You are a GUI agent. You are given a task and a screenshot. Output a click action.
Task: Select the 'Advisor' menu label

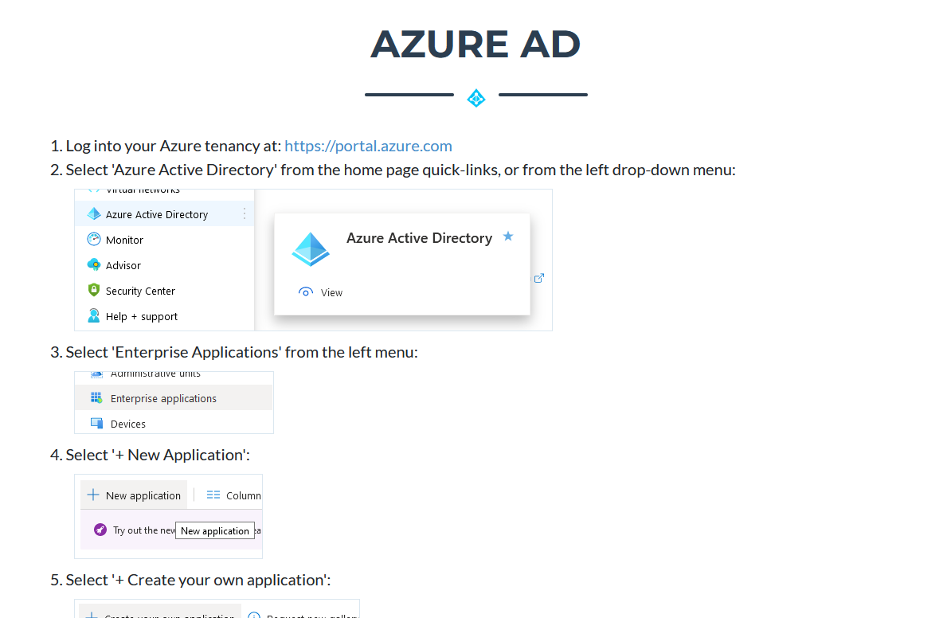123,265
